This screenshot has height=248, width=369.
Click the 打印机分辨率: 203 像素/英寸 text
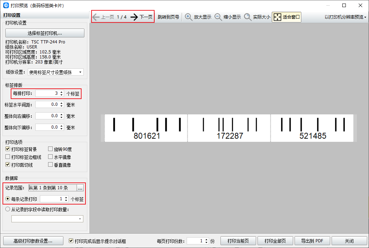34,62
